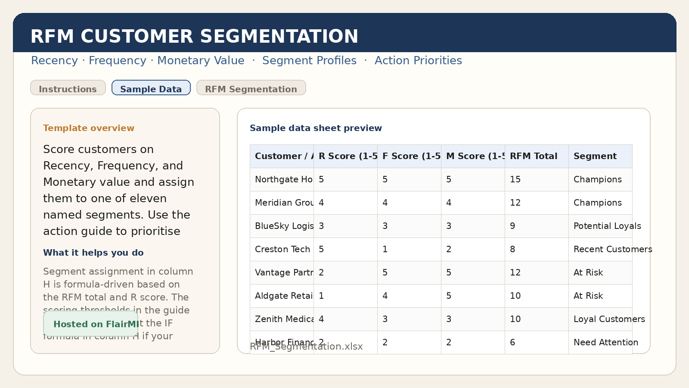Image resolution: width=689 pixels, height=388 pixels.
Task: Navigate to Action Priorities
Action: point(418,60)
